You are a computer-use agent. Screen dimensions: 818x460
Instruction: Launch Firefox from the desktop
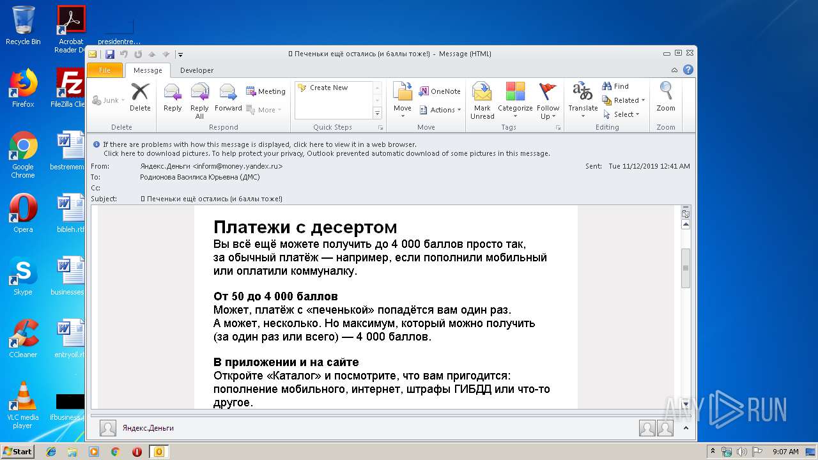pyautogui.click(x=23, y=88)
